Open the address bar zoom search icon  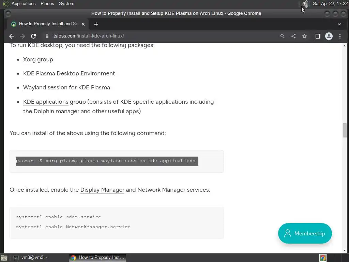tap(283, 36)
